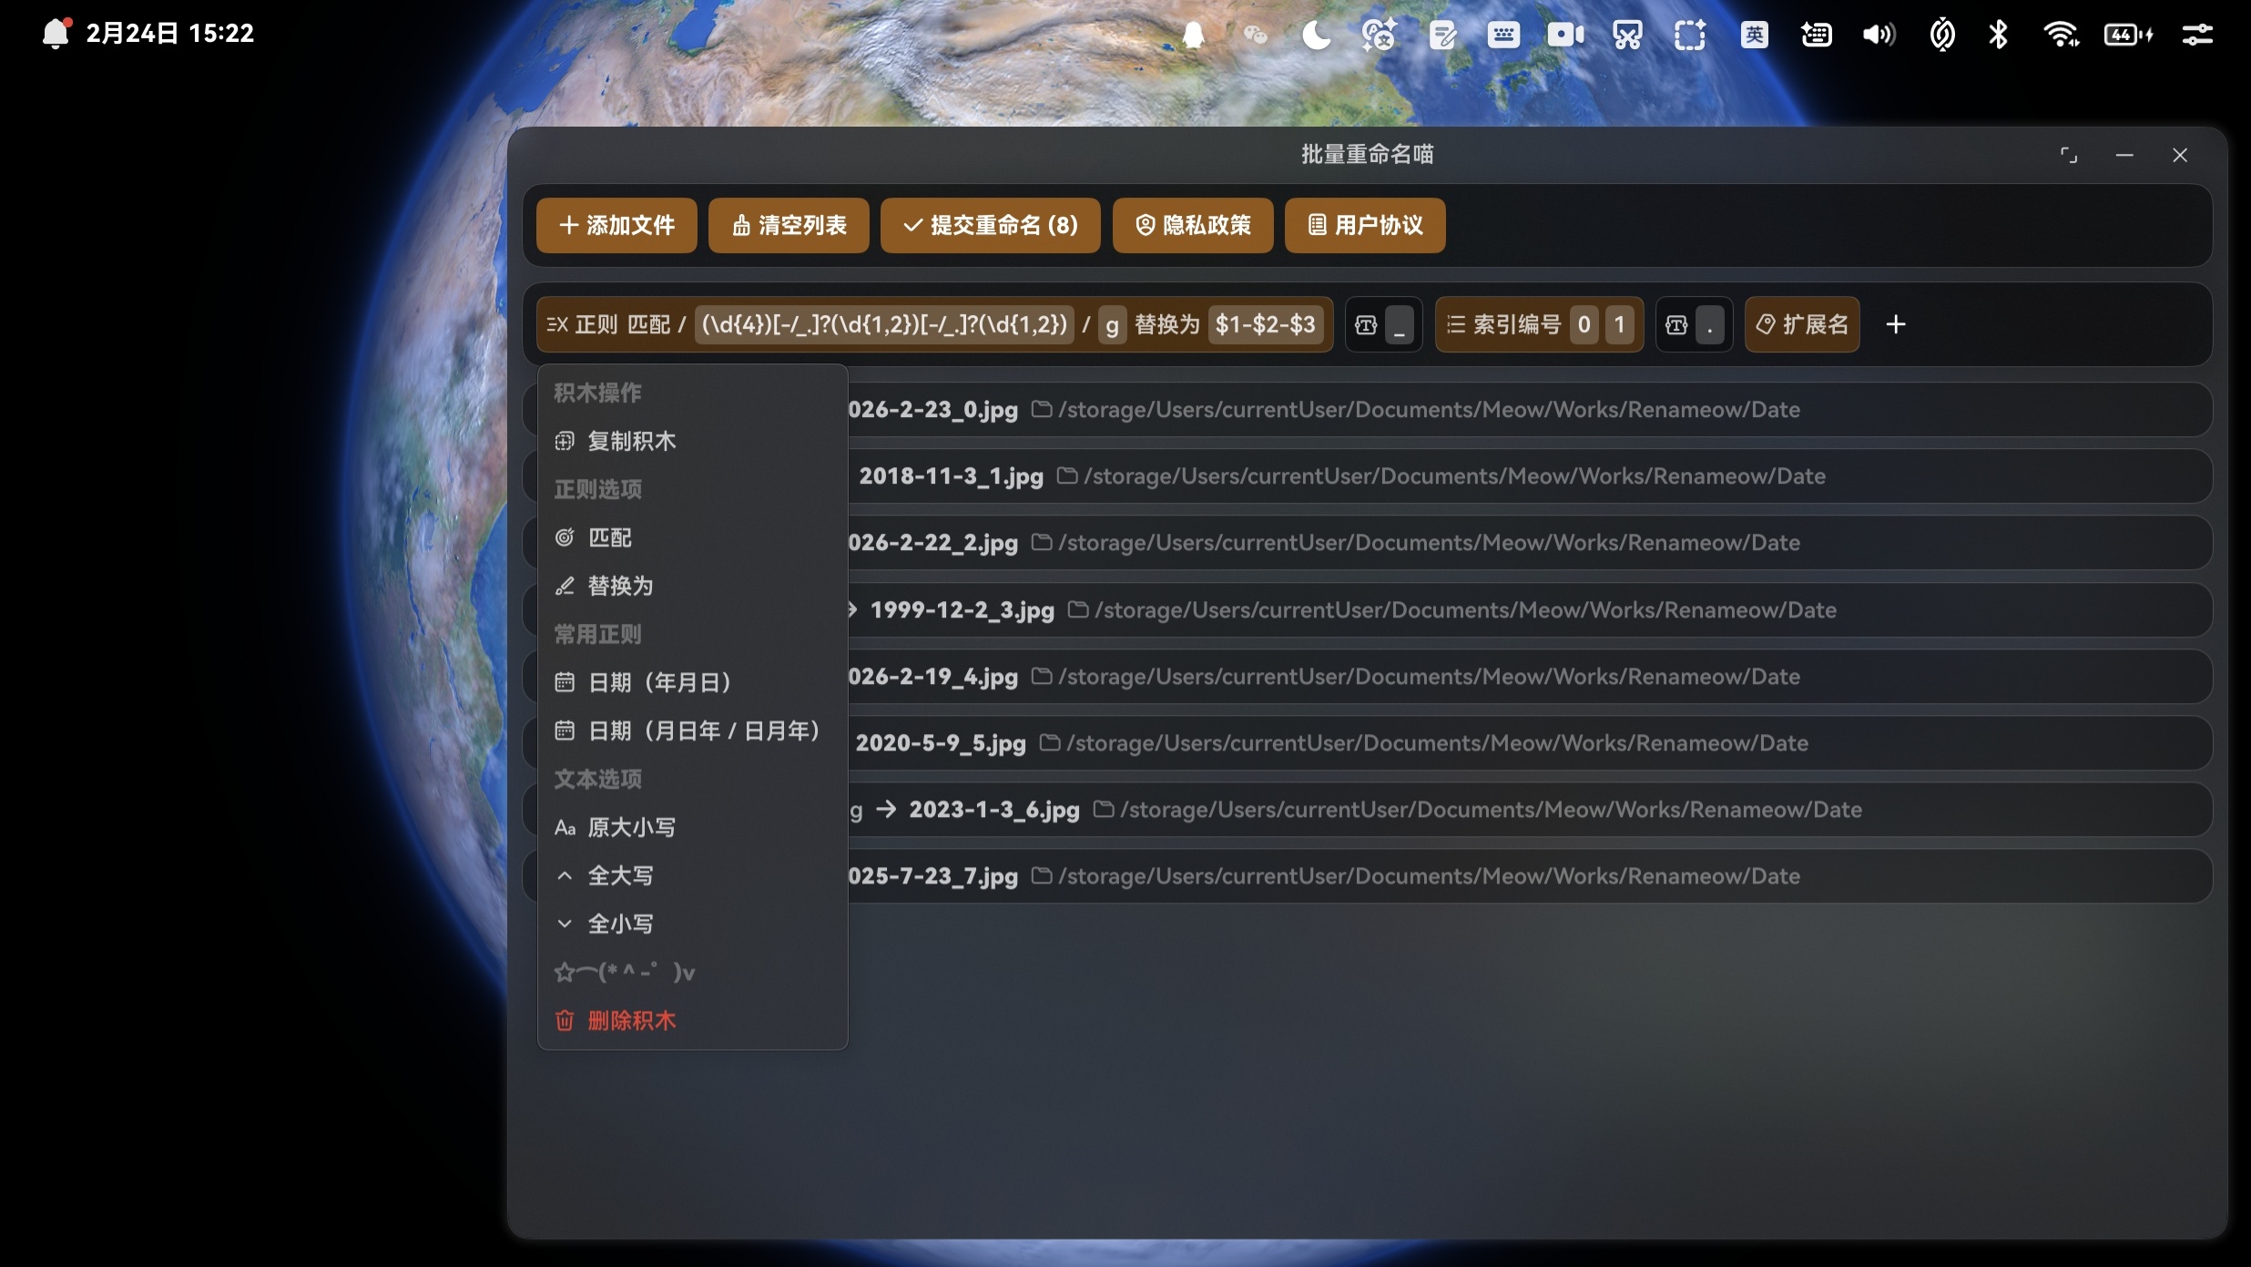The width and height of the screenshot is (2251, 1267).
Task: Click the index start value "0"
Action: point(1584,324)
